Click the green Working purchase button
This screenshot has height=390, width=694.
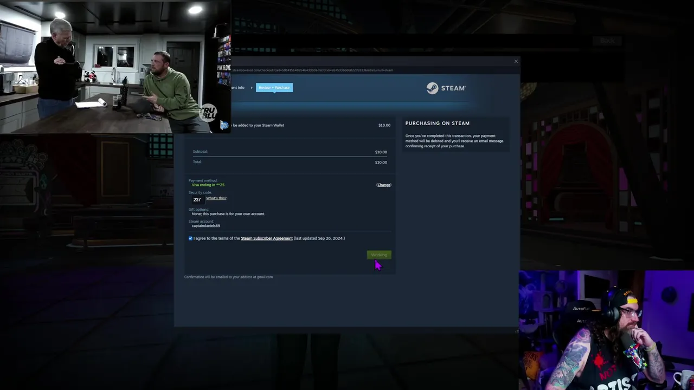pyautogui.click(x=379, y=255)
